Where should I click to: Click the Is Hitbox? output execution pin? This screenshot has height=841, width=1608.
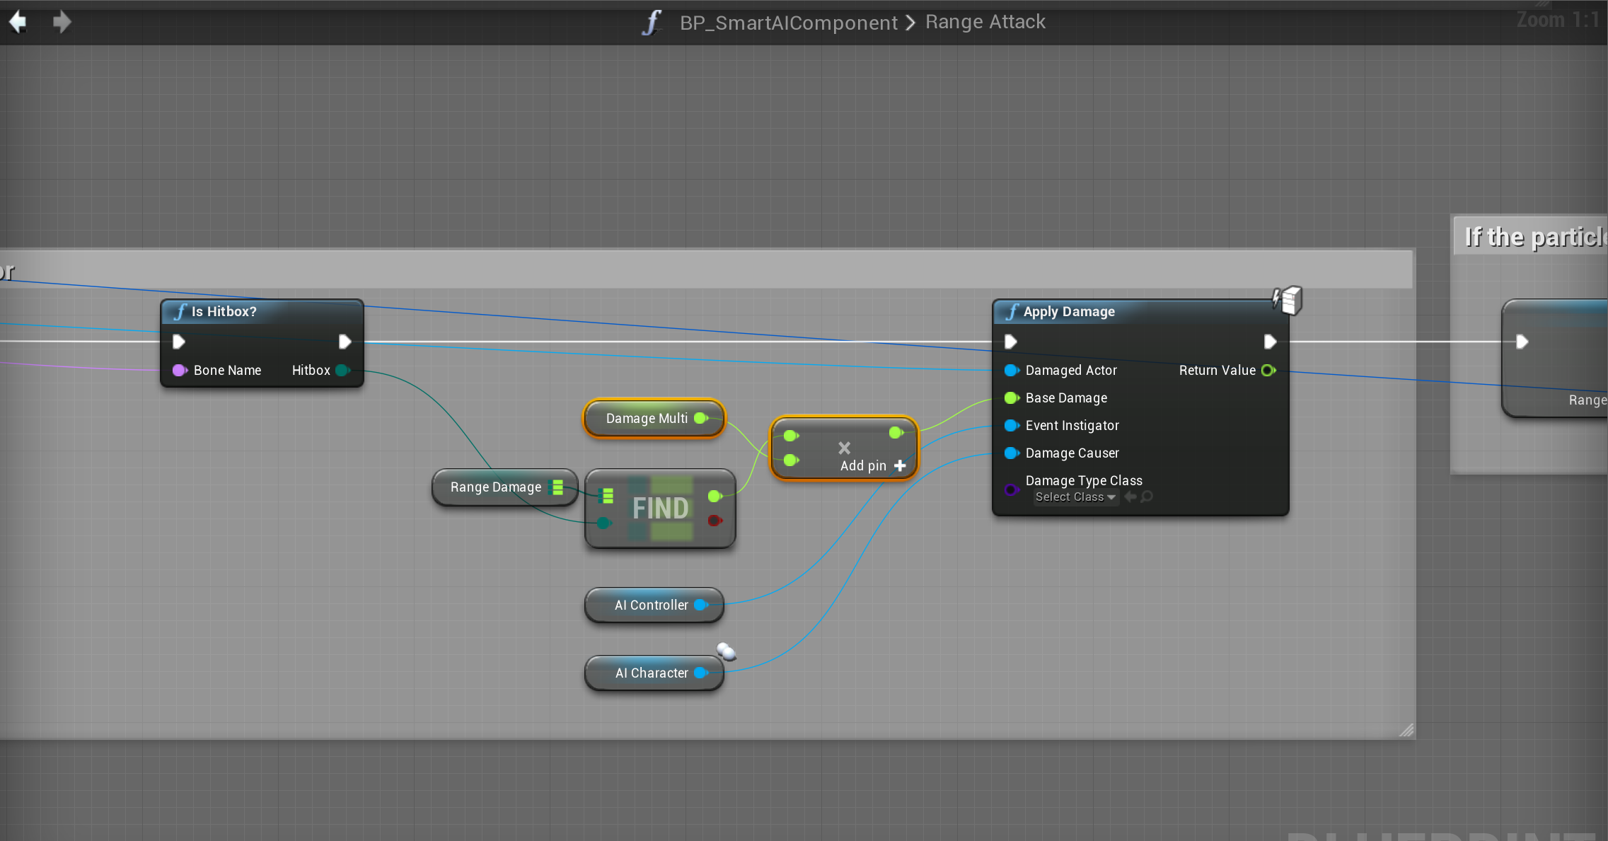pos(345,342)
